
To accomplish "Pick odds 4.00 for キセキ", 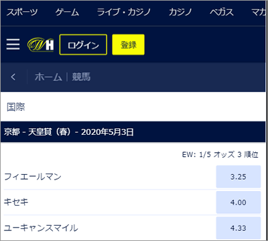I will click(239, 202).
